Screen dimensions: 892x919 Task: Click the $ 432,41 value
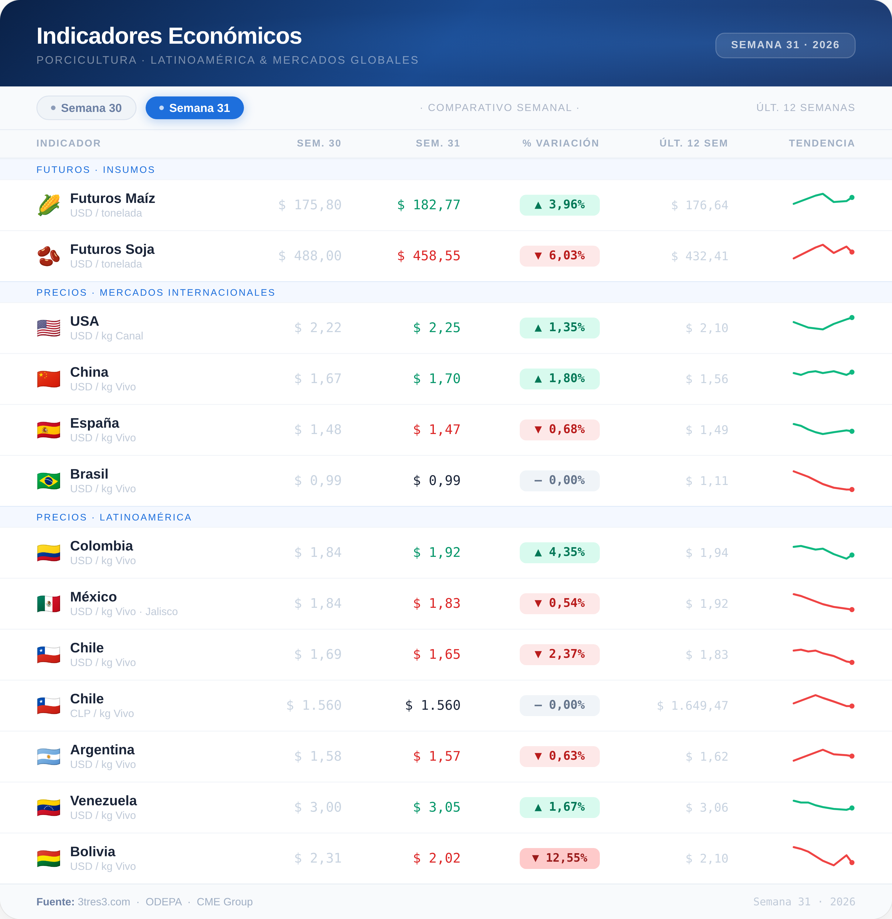pos(699,257)
